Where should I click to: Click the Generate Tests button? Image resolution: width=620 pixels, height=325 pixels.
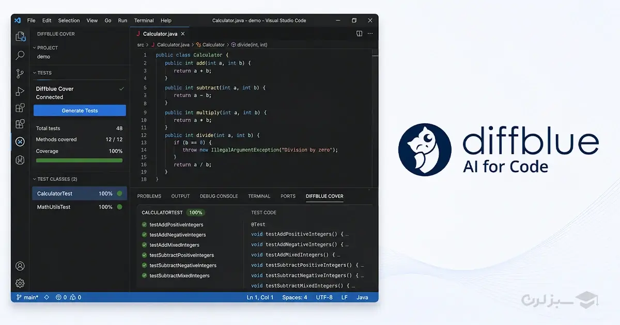click(80, 110)
